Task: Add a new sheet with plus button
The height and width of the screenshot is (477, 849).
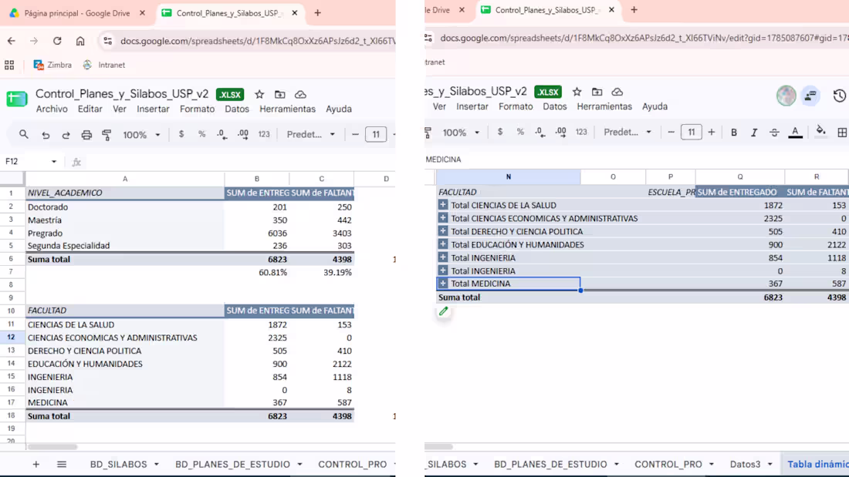Action: pyautogui.click(x=36, y=464)
